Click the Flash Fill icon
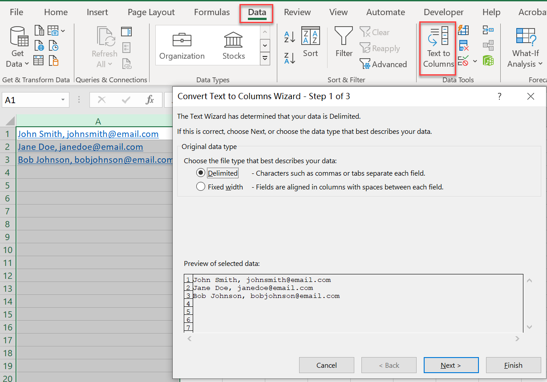The height and width of the screenshot is (382, 547). [463, 30]
